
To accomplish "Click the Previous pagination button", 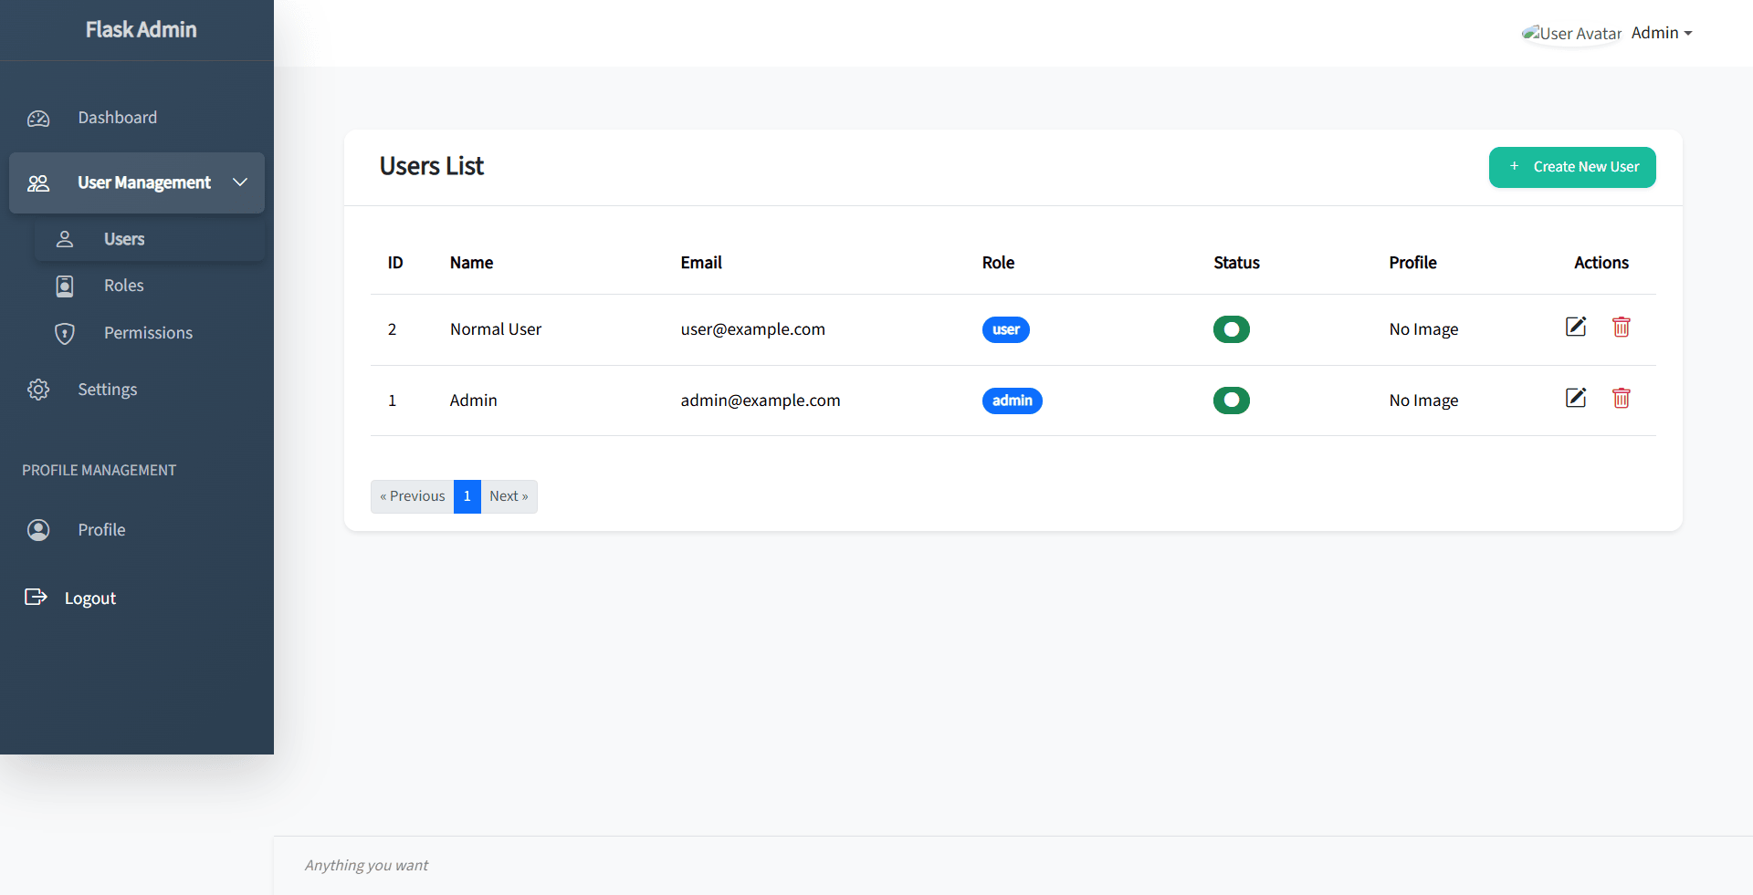I will coord(413,496).
